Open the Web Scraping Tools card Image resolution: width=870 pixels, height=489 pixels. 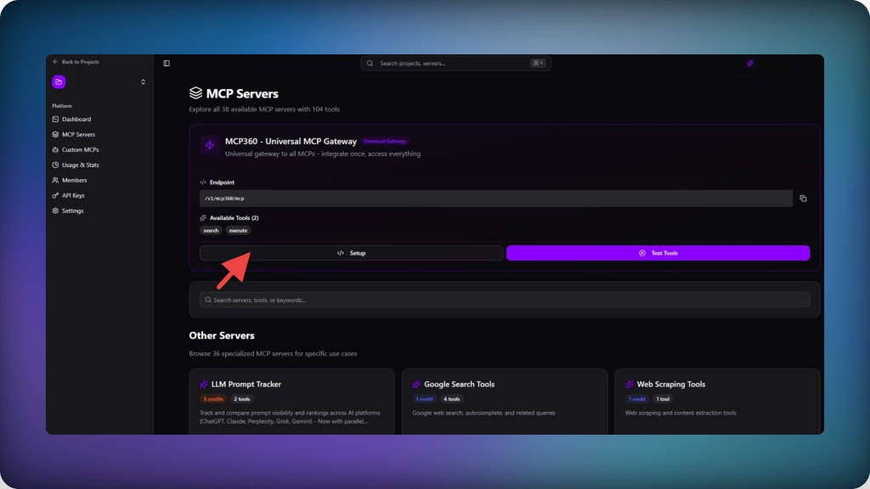(717, 402)
